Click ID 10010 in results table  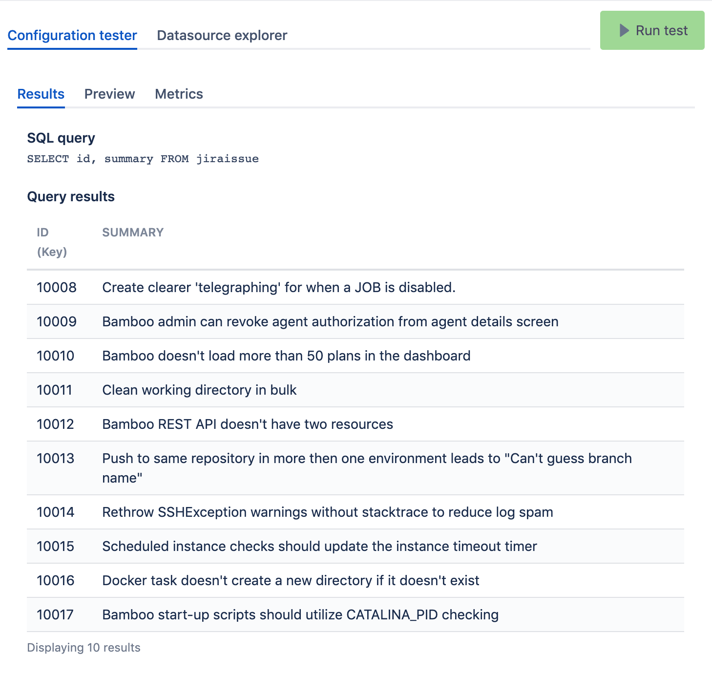56,356
